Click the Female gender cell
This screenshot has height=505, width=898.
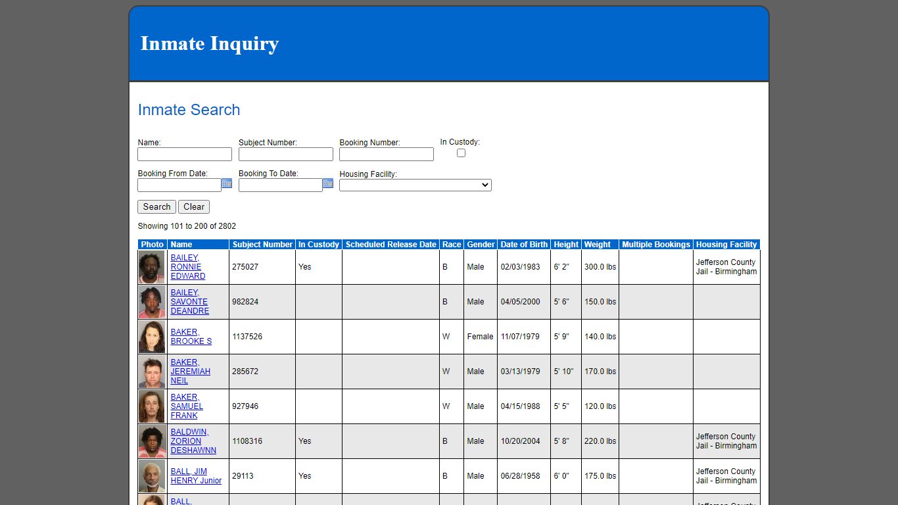[481, 337]
